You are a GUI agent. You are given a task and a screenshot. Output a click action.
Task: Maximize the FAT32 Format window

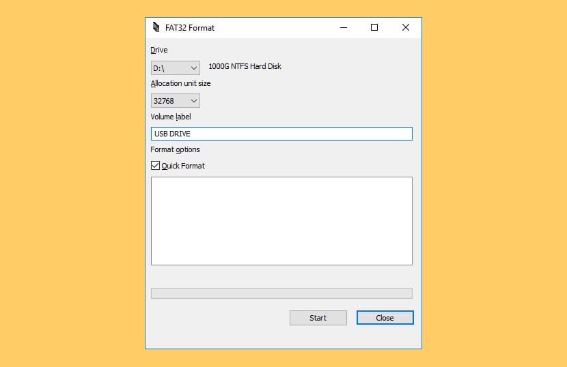click(374, 27)
